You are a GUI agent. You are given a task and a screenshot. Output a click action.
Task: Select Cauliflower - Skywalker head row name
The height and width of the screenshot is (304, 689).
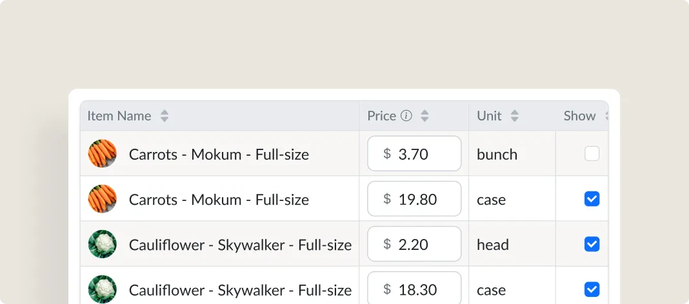(240, 245)
